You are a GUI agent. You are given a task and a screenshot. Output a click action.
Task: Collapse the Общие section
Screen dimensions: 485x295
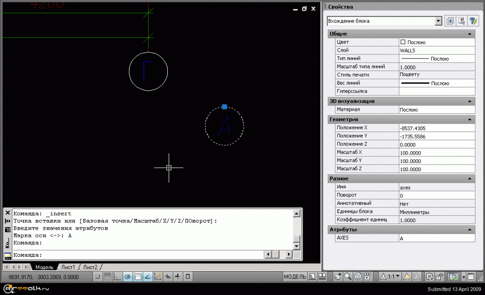469,34
